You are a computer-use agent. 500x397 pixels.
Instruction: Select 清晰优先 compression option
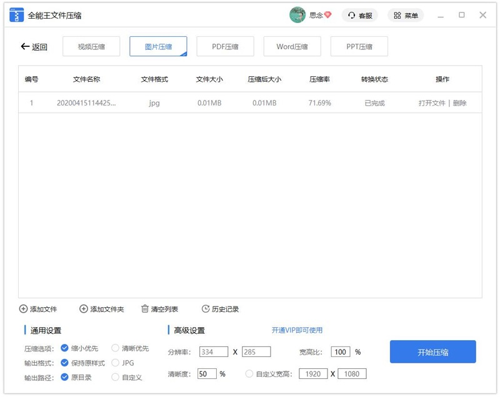point(116,348)
